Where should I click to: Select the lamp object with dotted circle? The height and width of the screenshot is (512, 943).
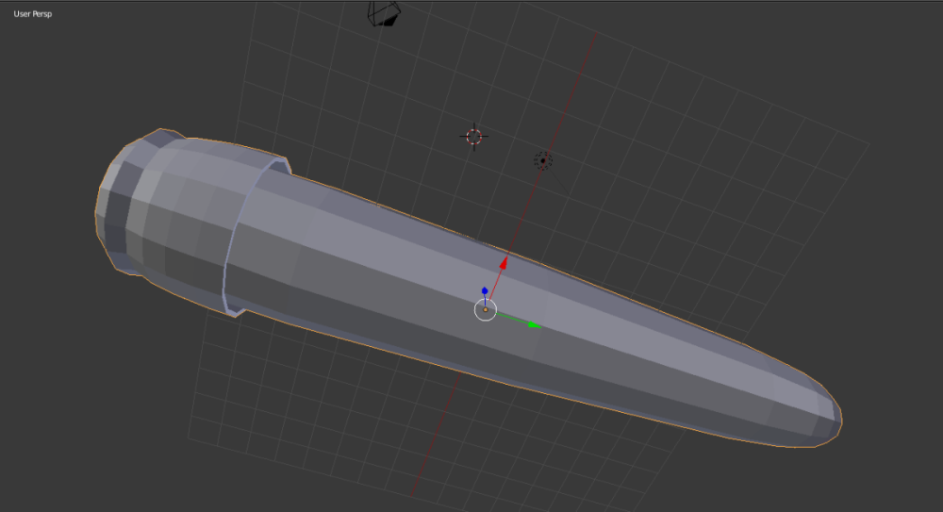pos(542,161)
